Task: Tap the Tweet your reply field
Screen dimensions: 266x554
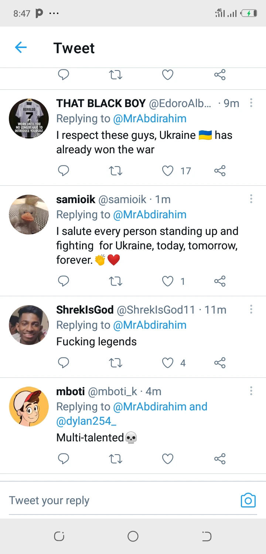Action: (x=111, y=500)
